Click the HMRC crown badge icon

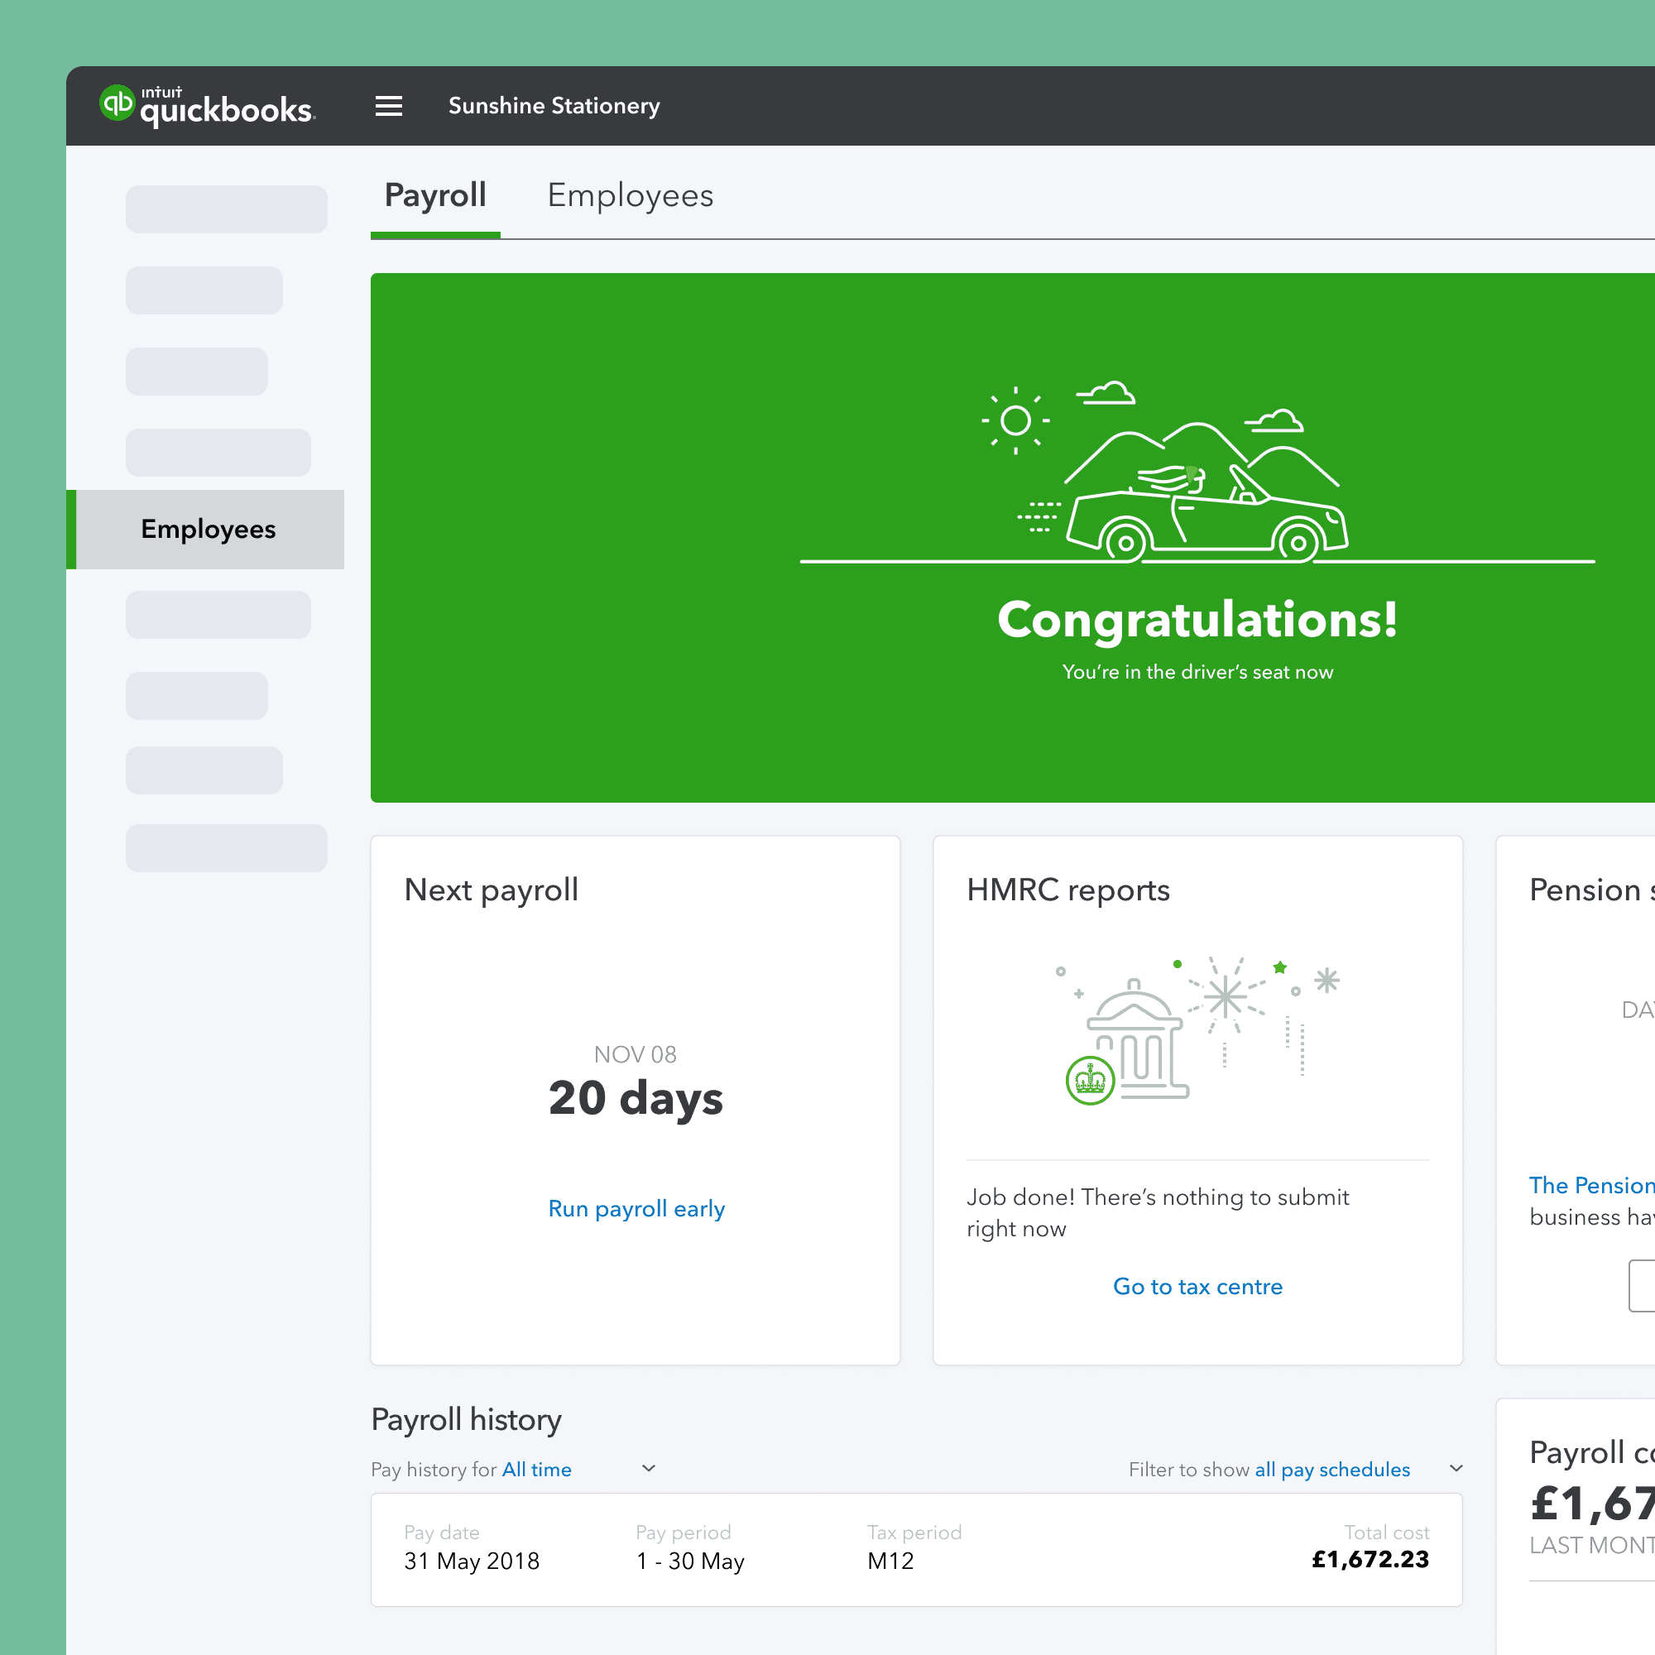tap(1090, 1080)
